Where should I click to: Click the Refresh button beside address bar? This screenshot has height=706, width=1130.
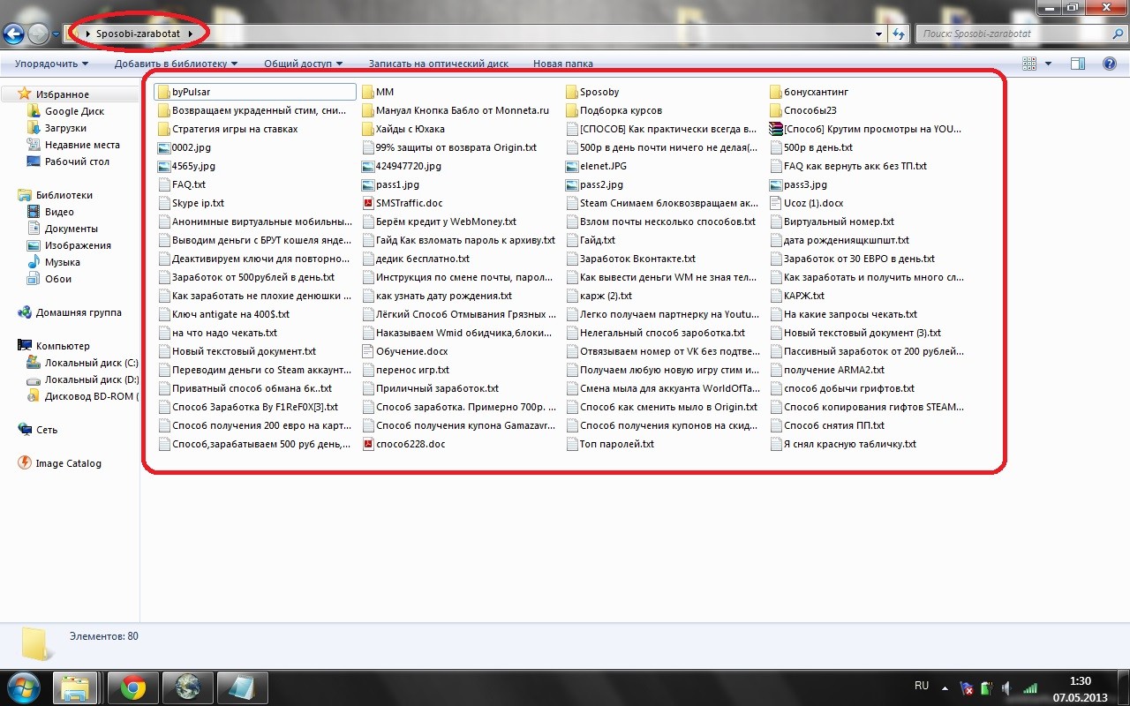click(899, 34)
